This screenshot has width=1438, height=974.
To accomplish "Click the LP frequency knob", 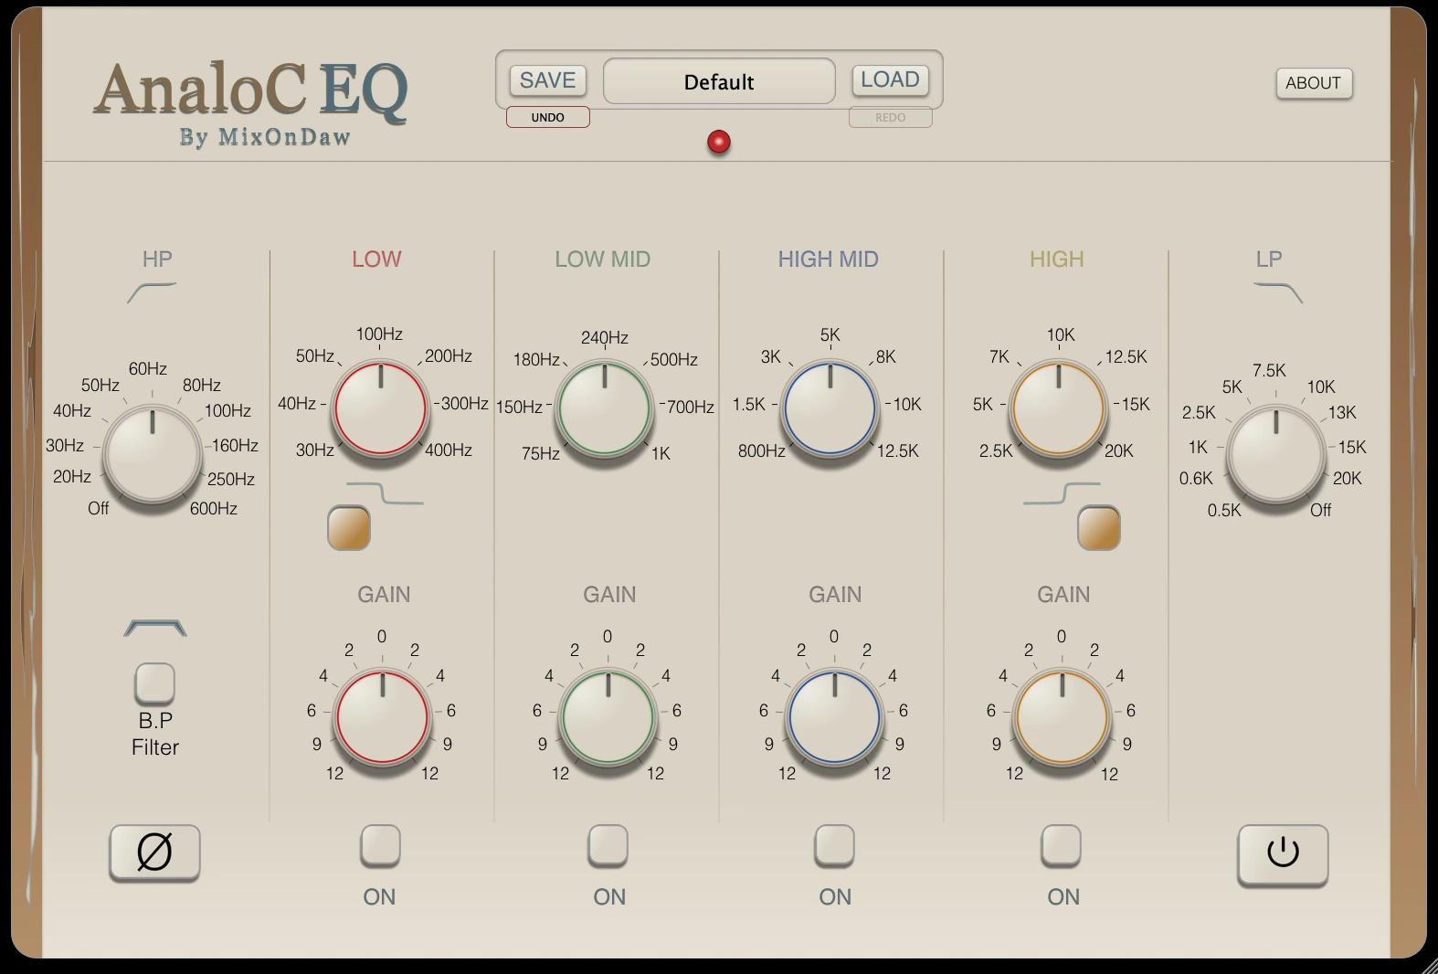I will (x=1275, y=454).
